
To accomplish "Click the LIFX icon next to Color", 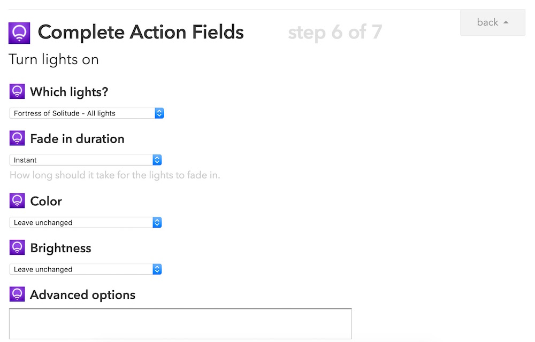I will coord(17,201).
